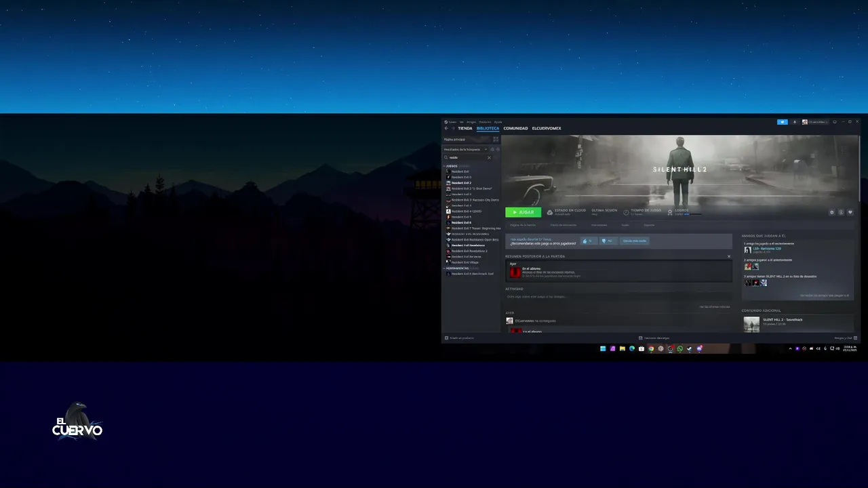Open the COMUNIDAD tab
The width and height of the screenshot is (868, 488).
pos(515,128)
